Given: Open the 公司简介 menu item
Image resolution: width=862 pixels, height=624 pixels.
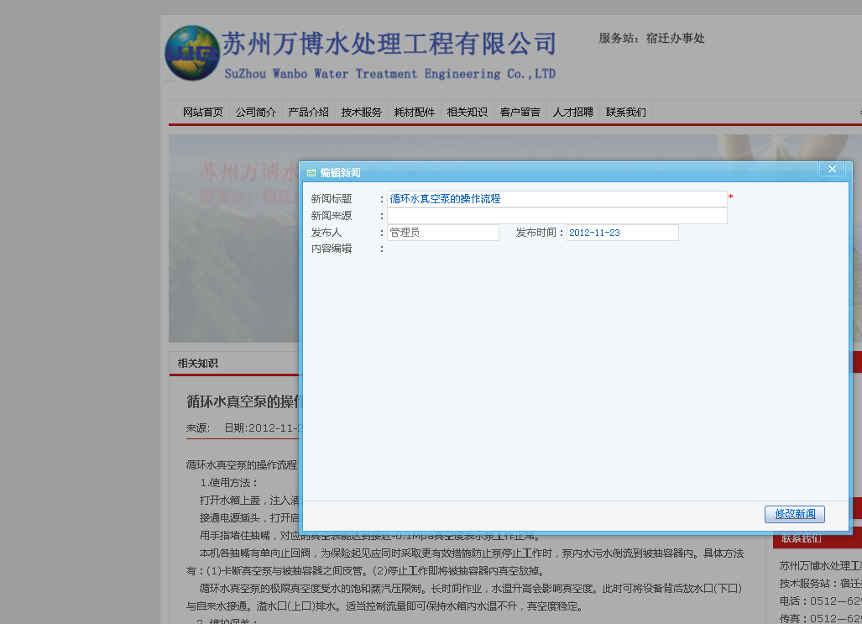Looking at the screenshot, I should coord(256,113).
